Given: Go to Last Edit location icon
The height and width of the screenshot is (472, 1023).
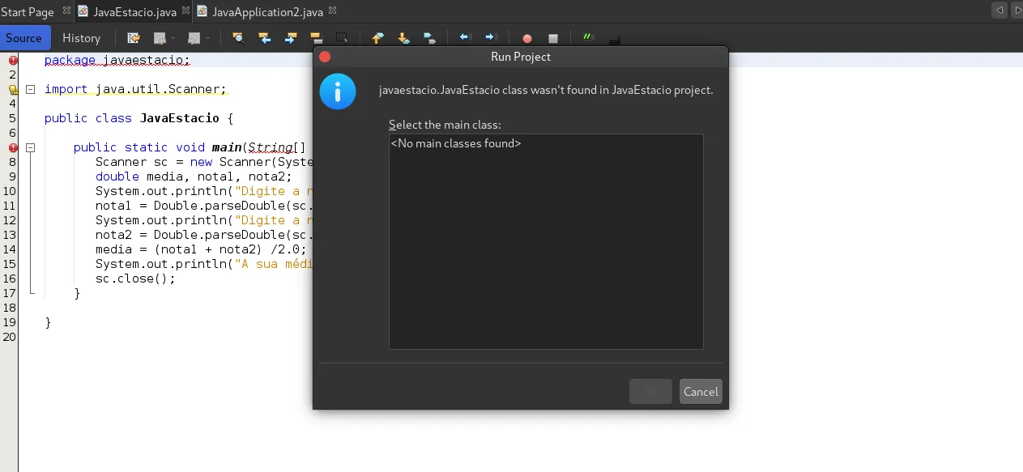Looking at the screenshot, I should click(x=134, y=38).
